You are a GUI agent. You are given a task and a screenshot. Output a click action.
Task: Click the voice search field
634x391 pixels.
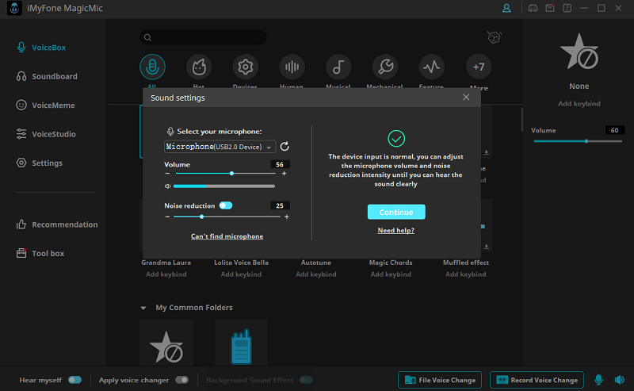204,37
